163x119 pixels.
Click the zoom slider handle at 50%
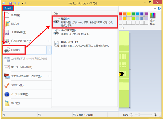[139, 114]
